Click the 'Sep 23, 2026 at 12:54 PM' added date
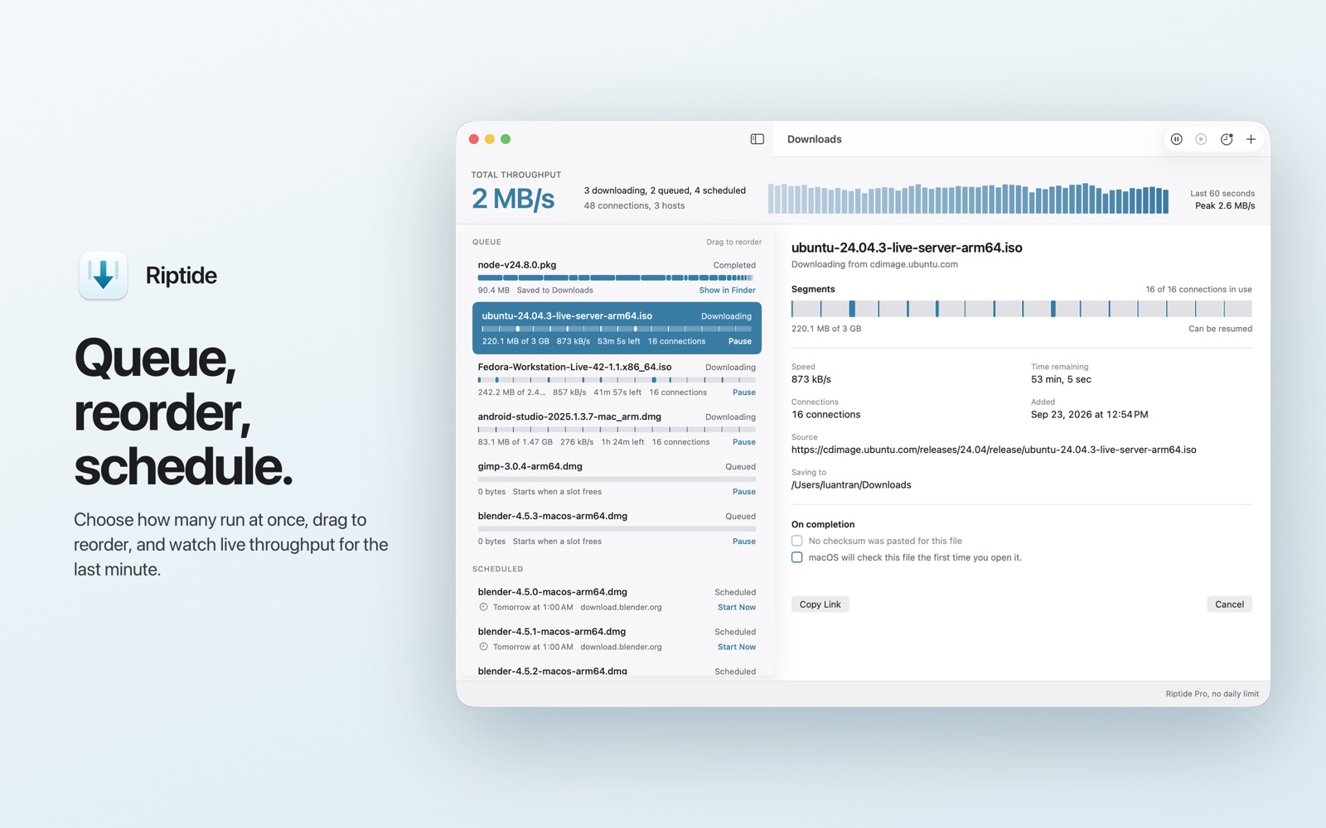1326x828 pixels. tap(1089, 414)
